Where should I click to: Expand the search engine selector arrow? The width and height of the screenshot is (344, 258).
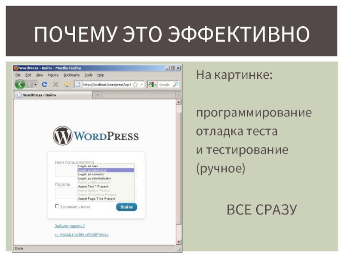pyautogui.click(x=156, y=84)
